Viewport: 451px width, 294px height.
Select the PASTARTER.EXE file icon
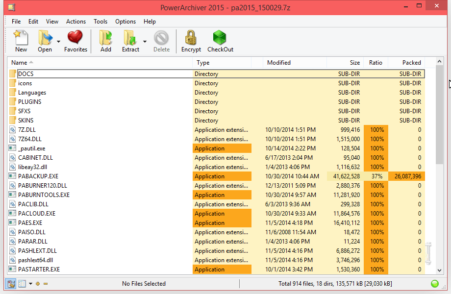12,269
